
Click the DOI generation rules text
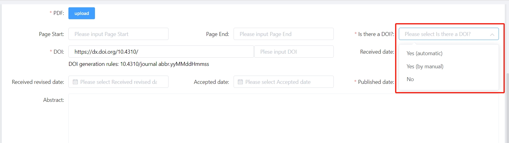click(x=139, y=64)
